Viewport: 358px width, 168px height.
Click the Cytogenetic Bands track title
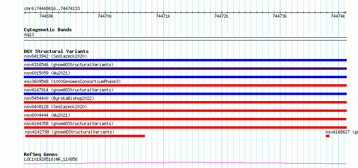pos(48,30)
